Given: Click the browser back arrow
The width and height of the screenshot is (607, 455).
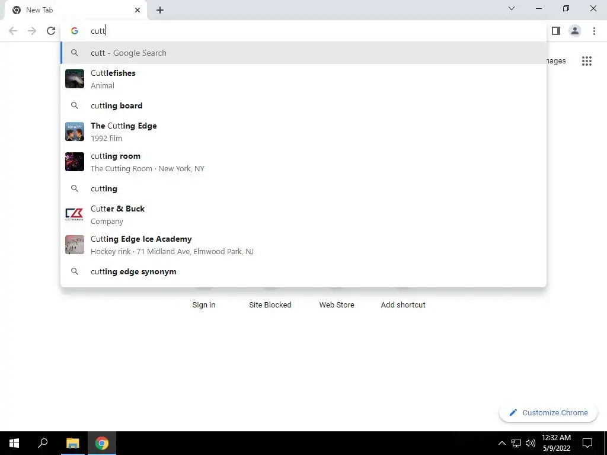Looking at the screenshot, I should tap(13, 31).
